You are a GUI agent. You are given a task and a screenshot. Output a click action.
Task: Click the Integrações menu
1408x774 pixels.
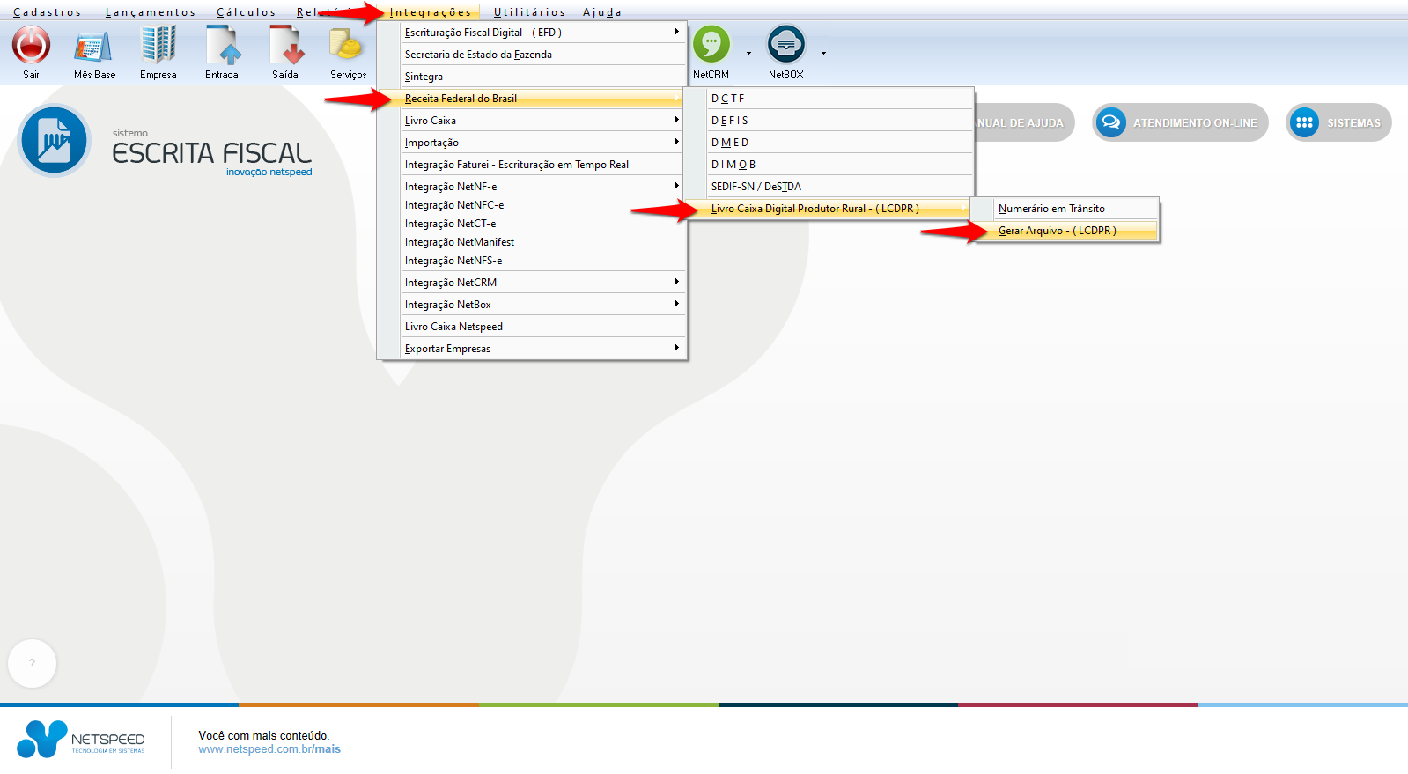[431, 12]
